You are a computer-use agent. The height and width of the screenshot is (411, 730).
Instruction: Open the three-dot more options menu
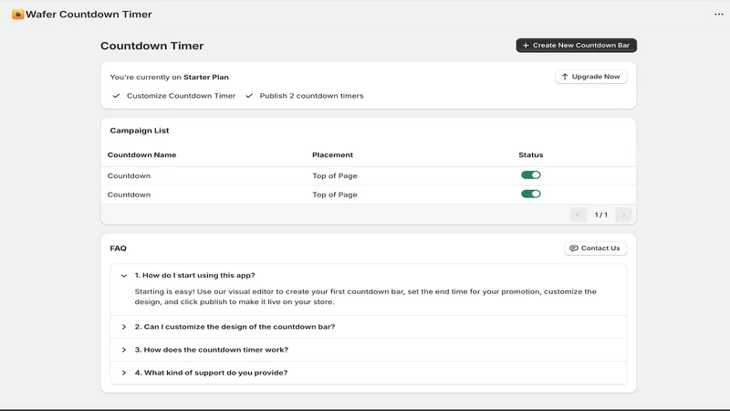(x=719, y=15)
